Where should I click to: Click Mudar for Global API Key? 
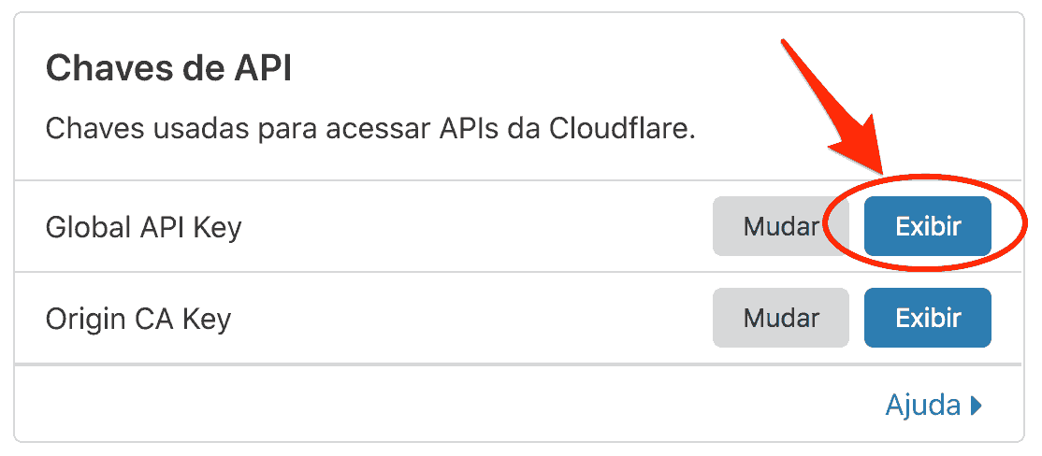(781, 226)
